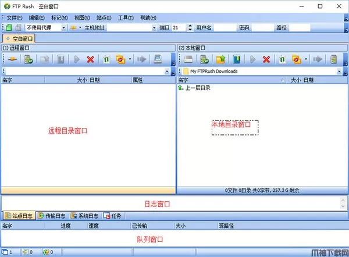Screen dimensions: 349x257
Task: Click the 进度 column header in the queue
Action: pos(66,226)
